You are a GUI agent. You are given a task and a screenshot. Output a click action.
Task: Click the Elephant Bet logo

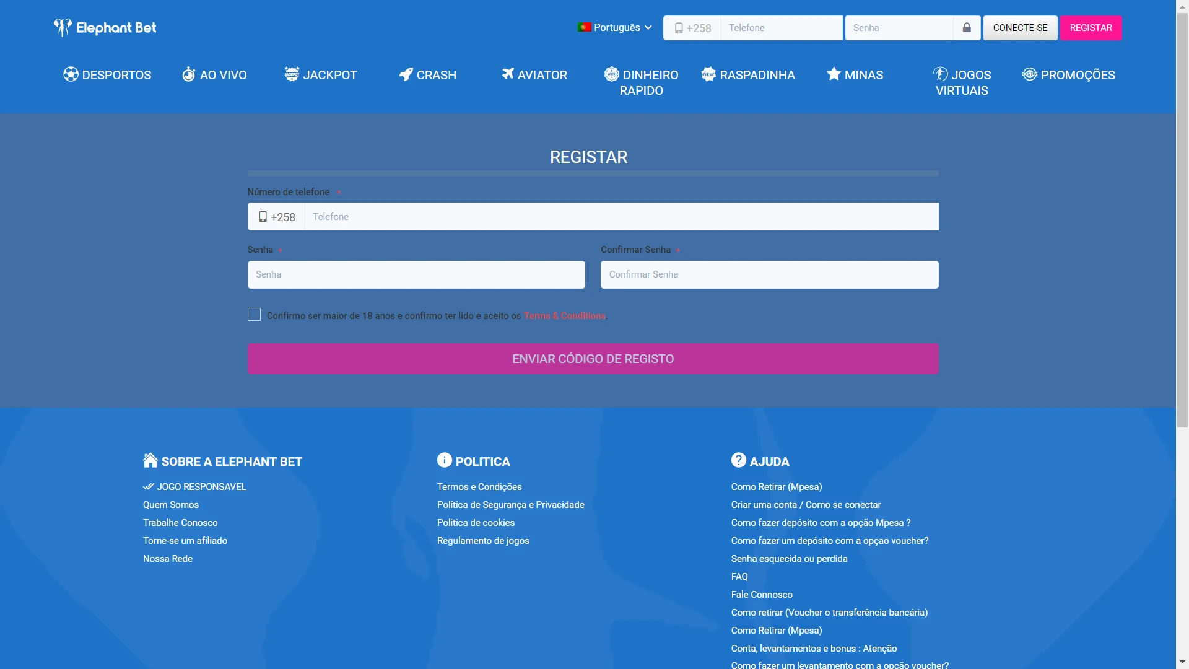(x=105, y=28)
